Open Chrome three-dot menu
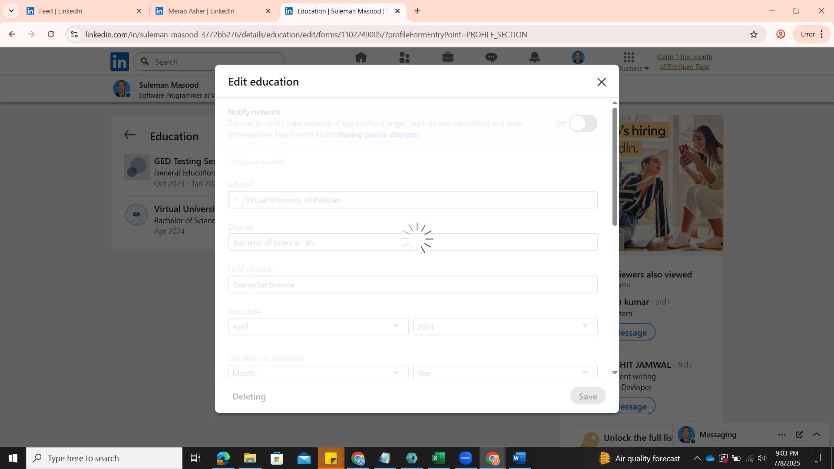The width and height of the screenshot is (834, 469). tap(822, 34)
